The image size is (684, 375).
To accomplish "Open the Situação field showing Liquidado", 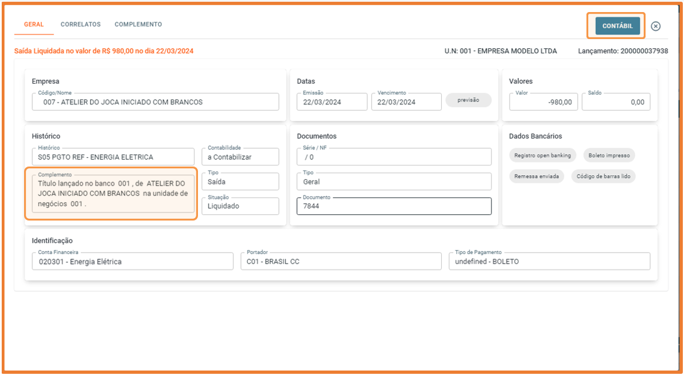I will coord(240,206).
